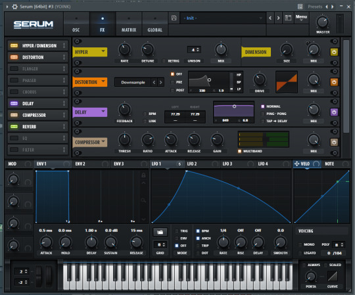Switch to the MATRIX tab

pyautogui.click(x=129, y=24)
